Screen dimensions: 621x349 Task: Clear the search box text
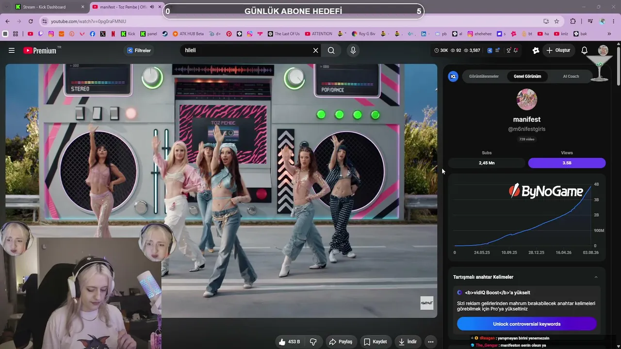tap(315, 50)
